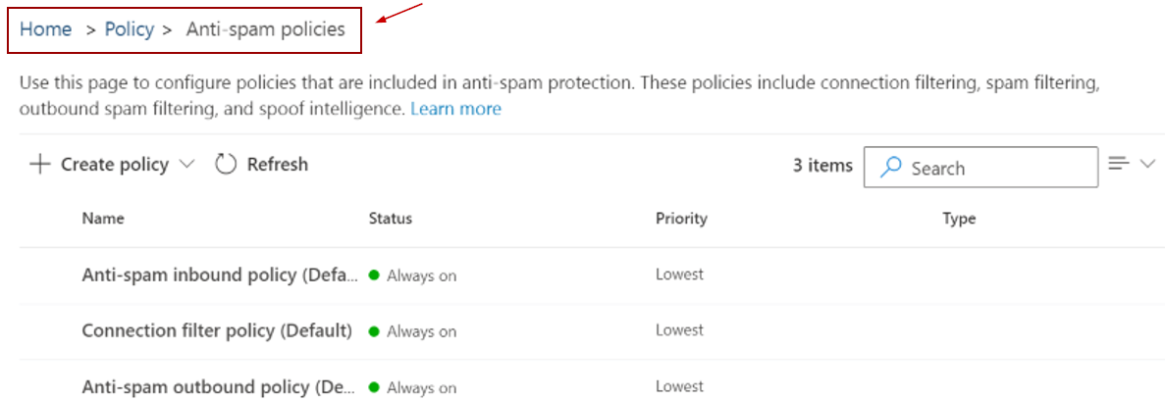The image size is (1165, 401).
Task: Sort by the Type column header
Action: pyautogui.click(x=959, y=219)
